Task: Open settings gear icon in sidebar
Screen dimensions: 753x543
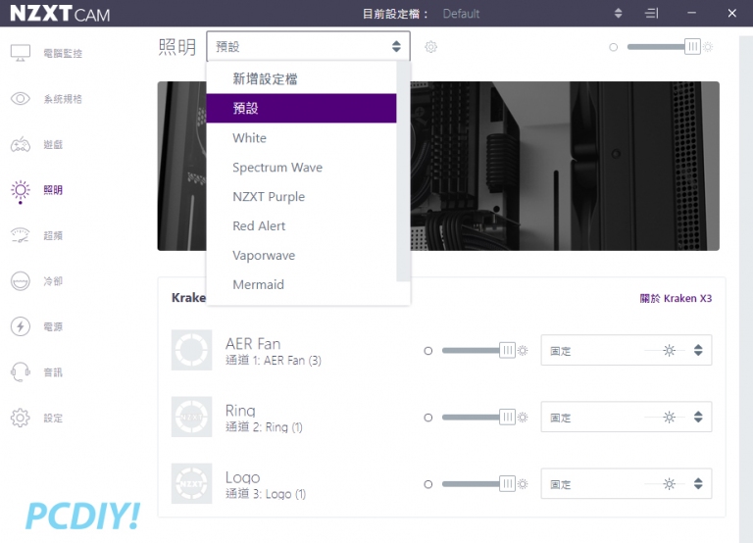Action: (21, 418)
